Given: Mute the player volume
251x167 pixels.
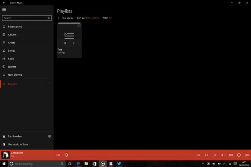Looking at the screenshot, I should point(231,155).
